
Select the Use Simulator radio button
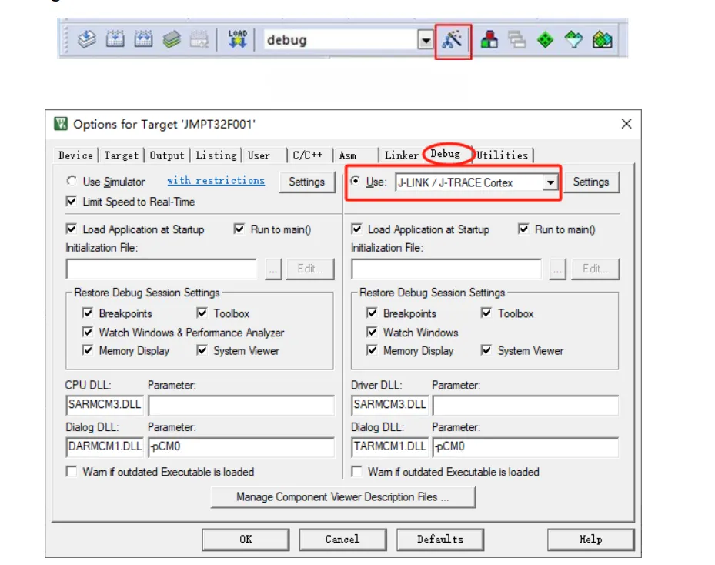pyautogui.click(x=72, y=181)
